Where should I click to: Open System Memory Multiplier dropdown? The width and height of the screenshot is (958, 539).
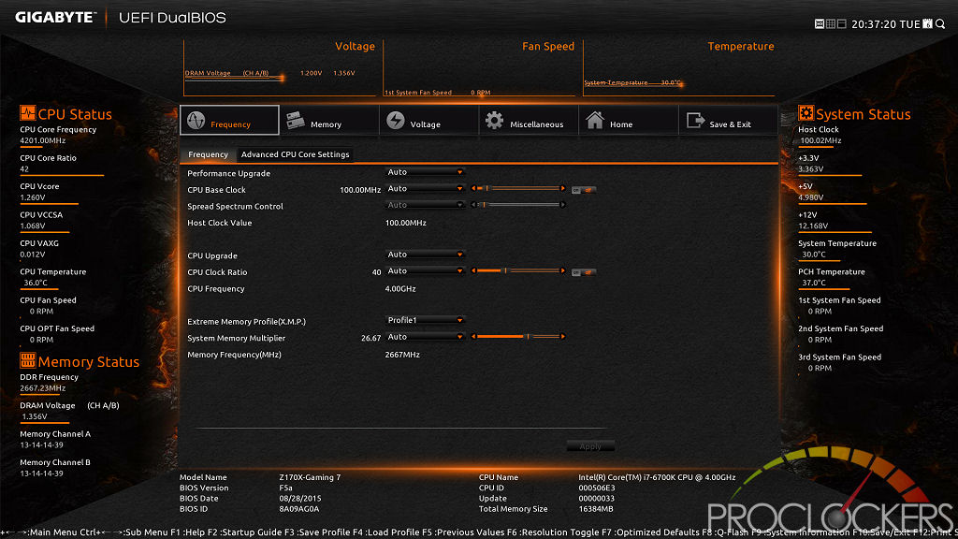coord(426,337)
